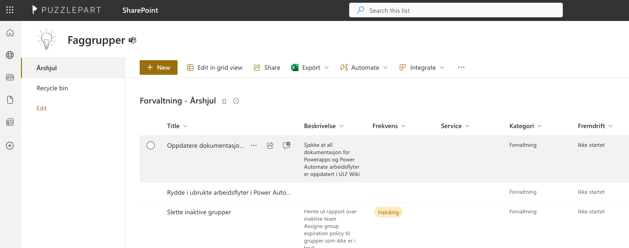Open the Export dropdown
The height and width of the screenshot is (248, 629).
[x=310, y=67]
